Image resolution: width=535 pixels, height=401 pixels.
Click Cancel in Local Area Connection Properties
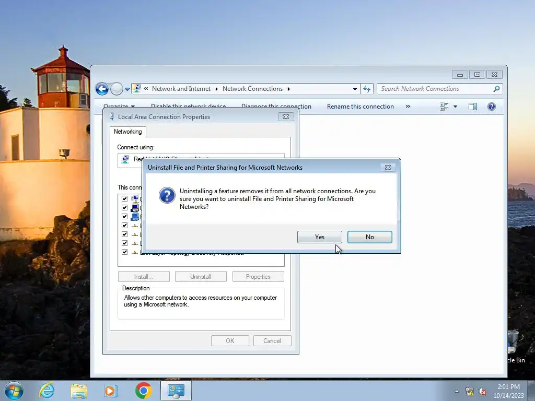pyautogui.click(x=272, y=340)
